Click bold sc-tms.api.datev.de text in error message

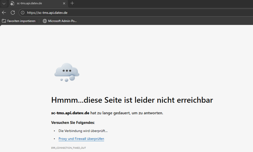70,113
